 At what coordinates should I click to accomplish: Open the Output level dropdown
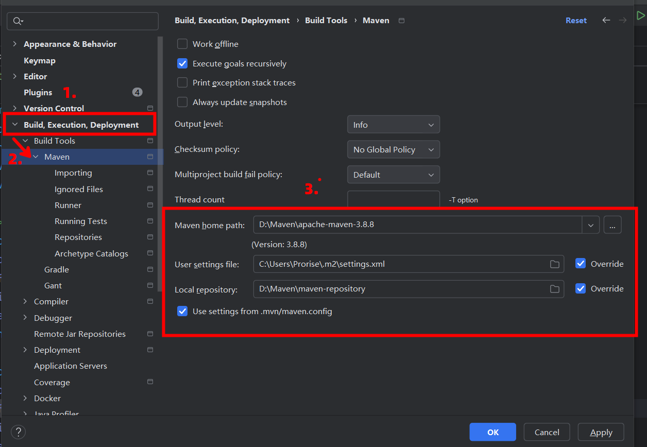pos(393,125)
